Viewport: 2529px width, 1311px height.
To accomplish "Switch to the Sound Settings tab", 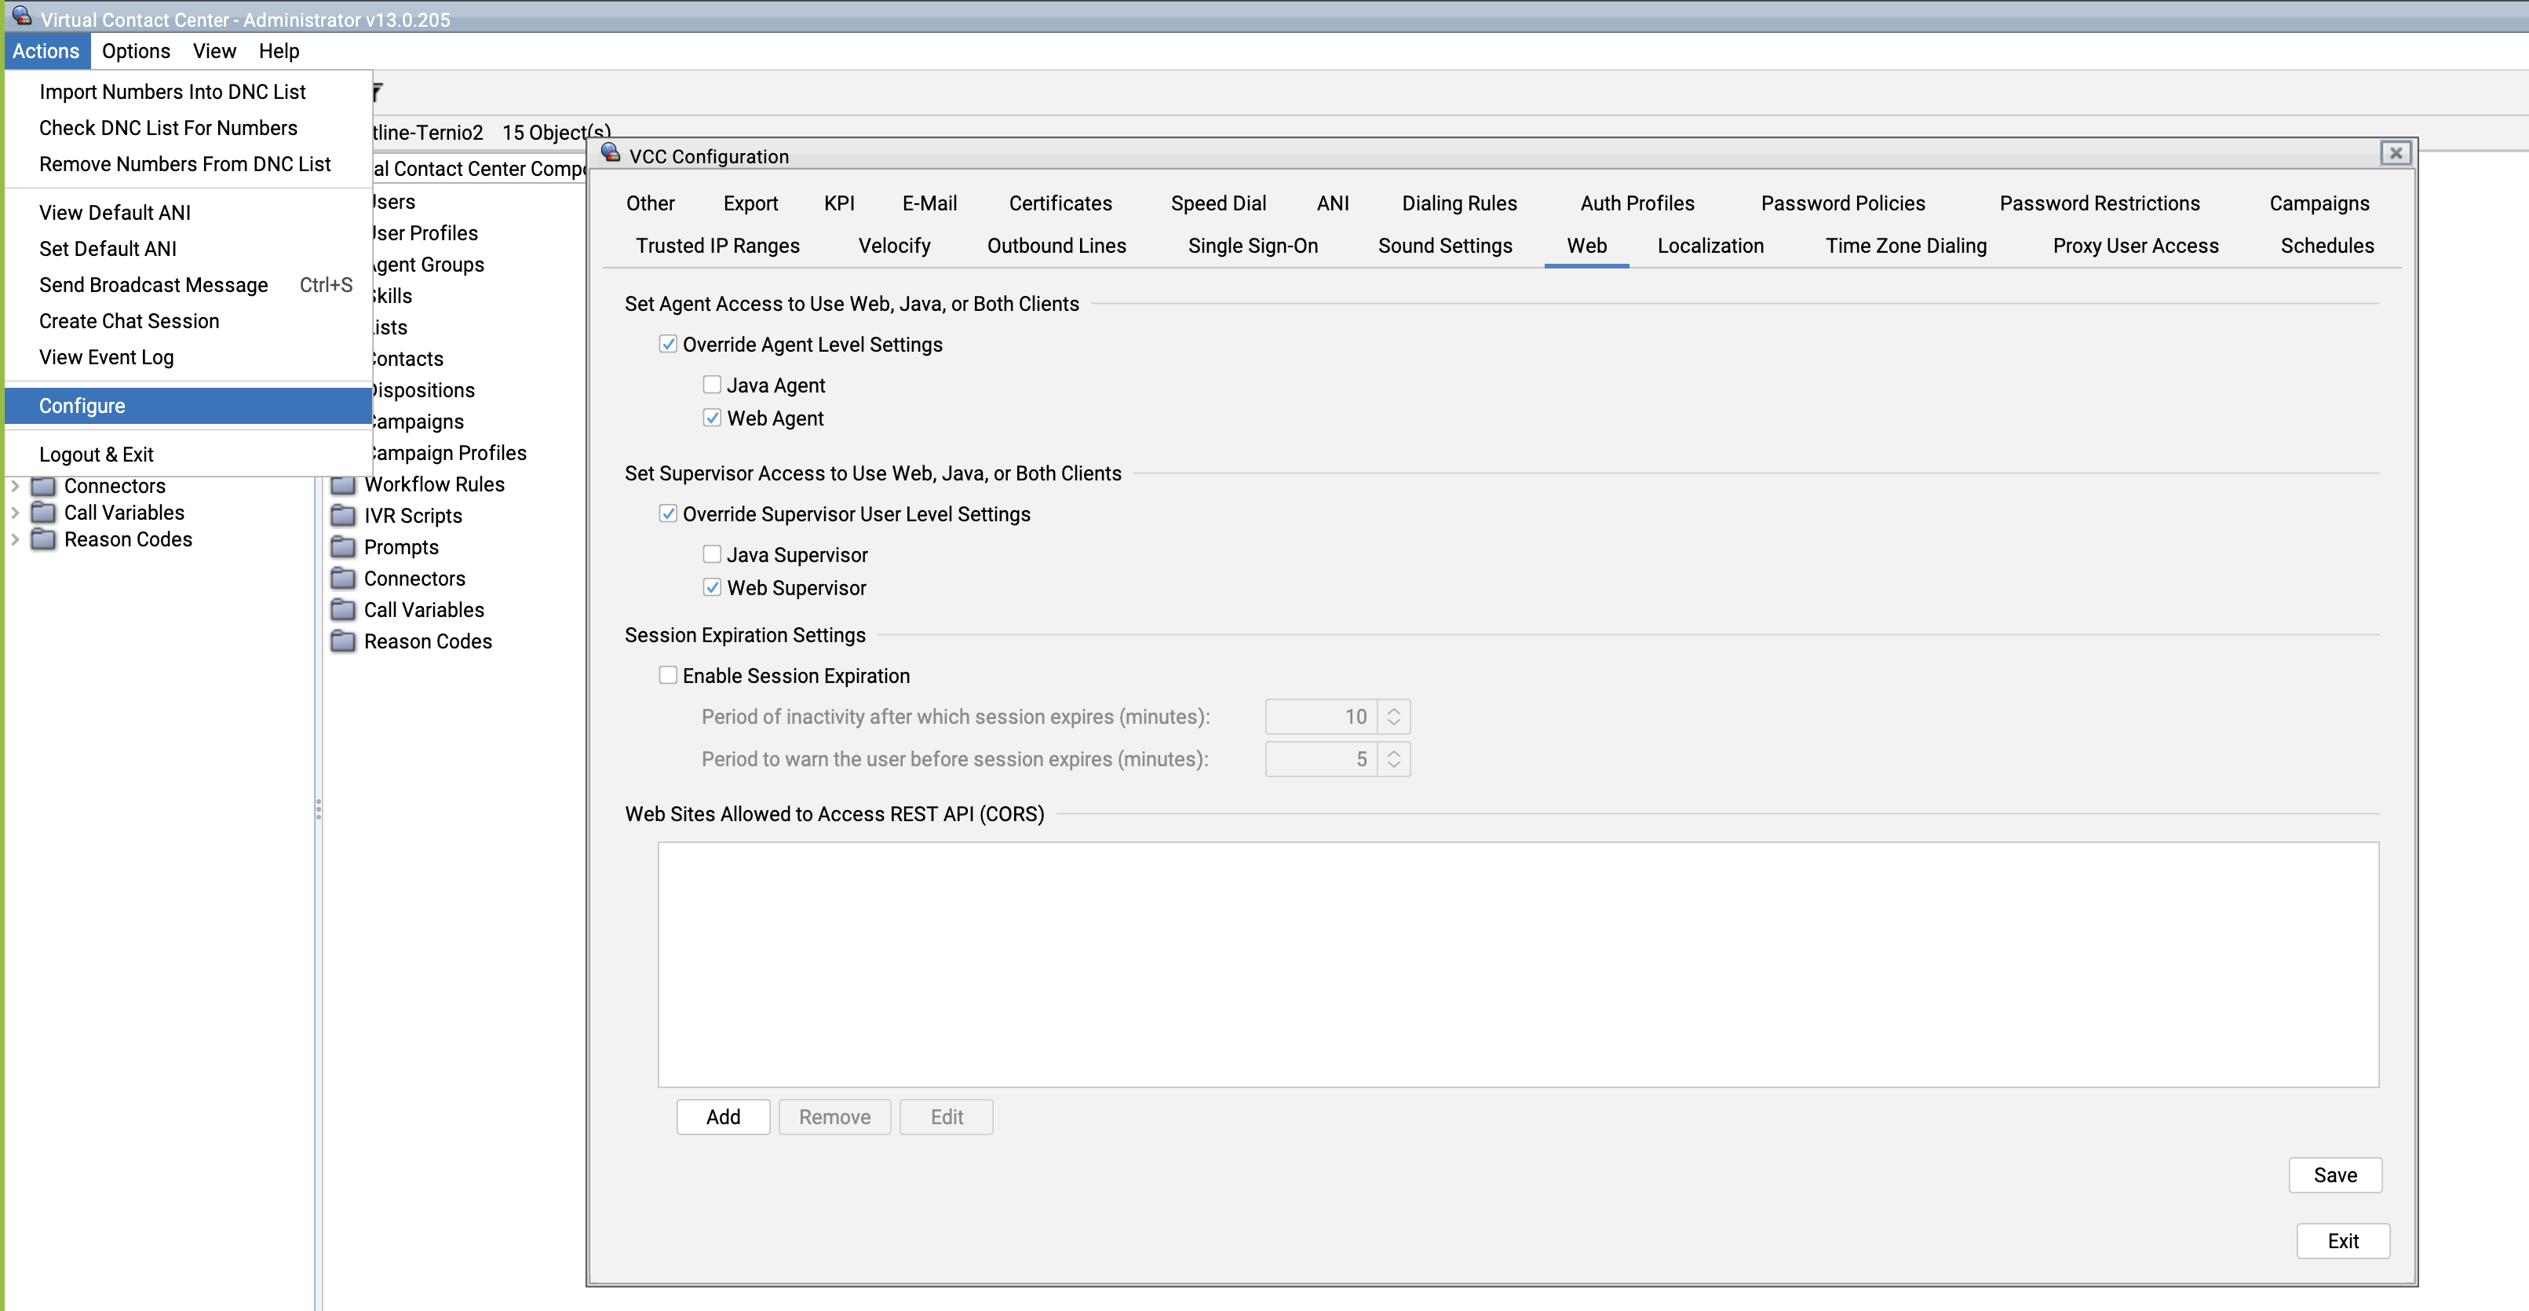I will click(1444, 246).
